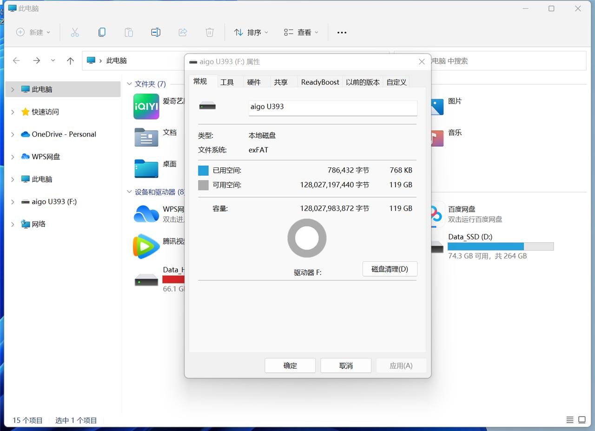Click the Delete trash icon in the toolbar
Image resolution: width=595 pixels, height=431 pixels.
coord(210,32)
